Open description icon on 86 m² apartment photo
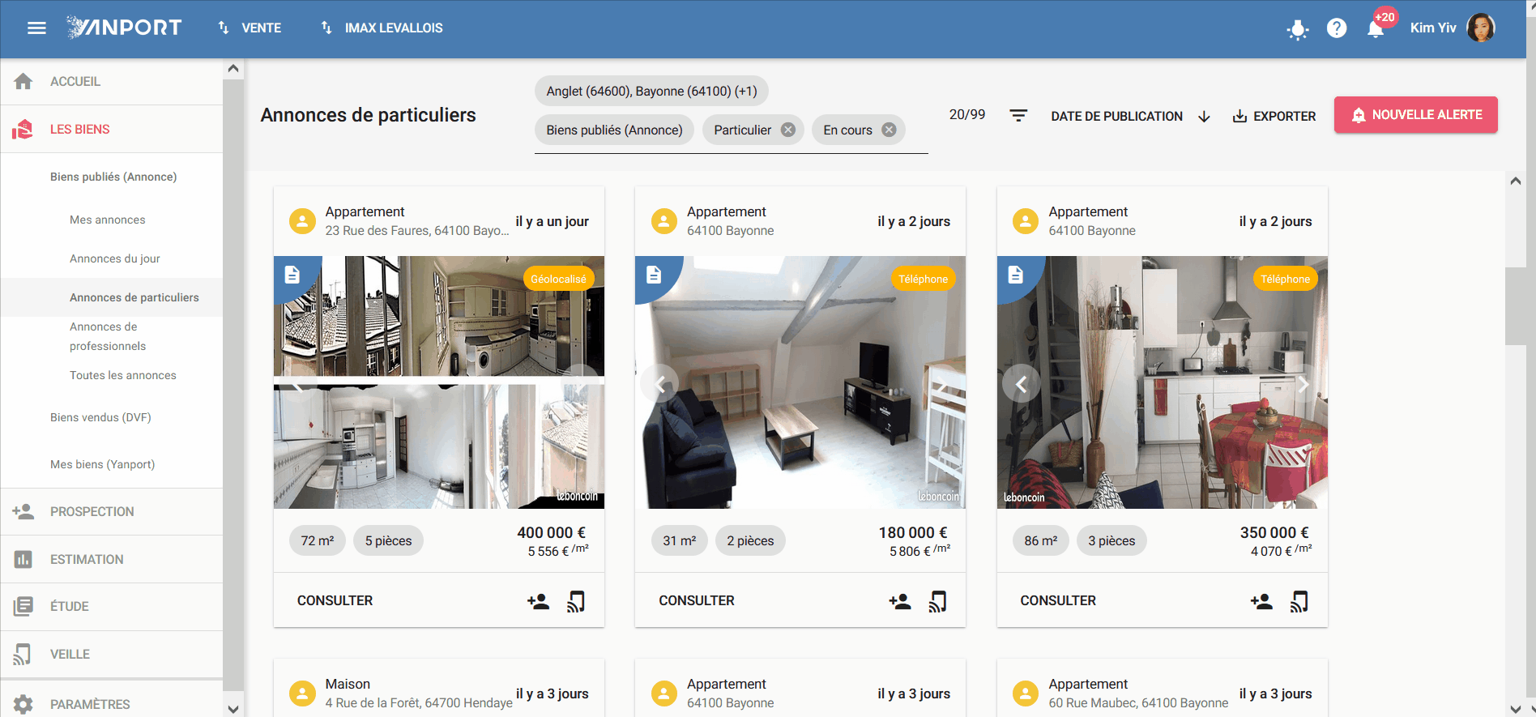1536x717 pixels. (x=1015, y=275)
